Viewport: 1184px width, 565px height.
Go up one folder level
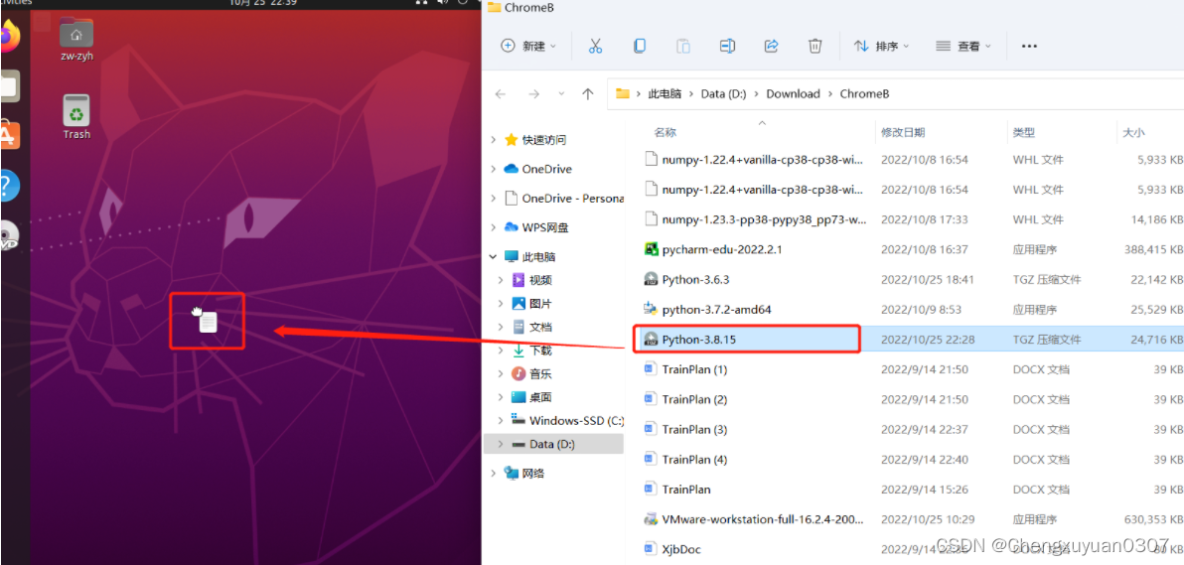pyautogui.click(x=588, y=93)
